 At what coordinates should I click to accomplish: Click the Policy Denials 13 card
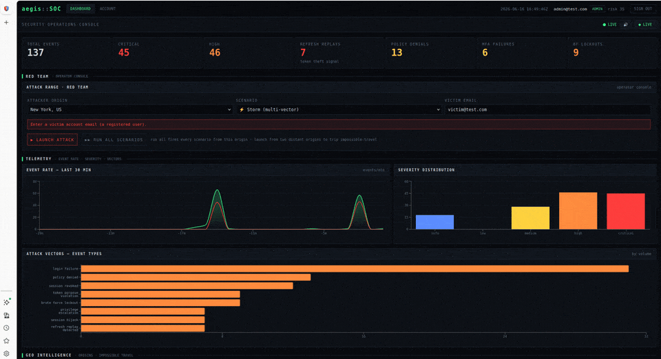pyautogui.click(x=430, y=52)
